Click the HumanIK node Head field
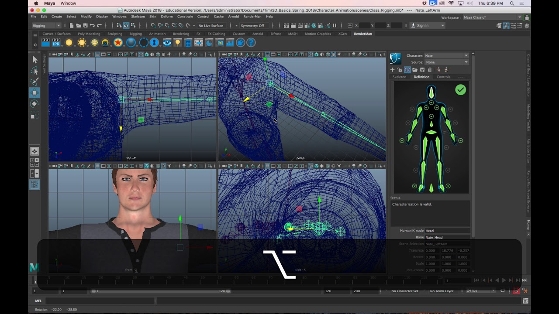Image resolution: width=559 pixels, height=314 pixels. point(447,231)
